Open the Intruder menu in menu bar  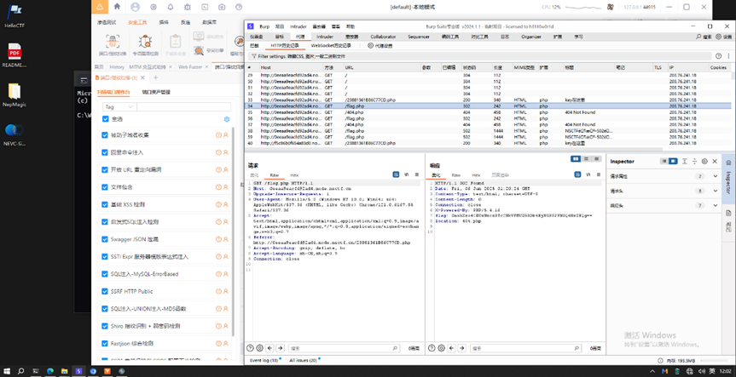pos(298,26)
